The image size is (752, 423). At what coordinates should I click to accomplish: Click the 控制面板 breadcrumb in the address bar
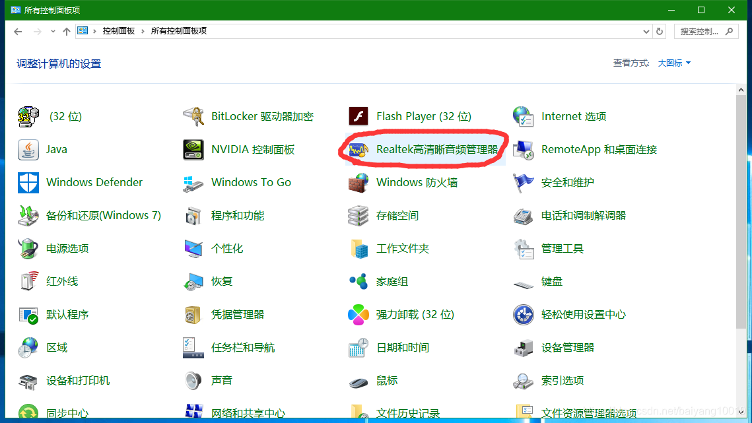pyautogui.click(x=118, y=31)
